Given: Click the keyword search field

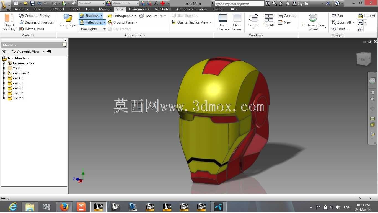Looking at the screenshot, I should 240,3.
